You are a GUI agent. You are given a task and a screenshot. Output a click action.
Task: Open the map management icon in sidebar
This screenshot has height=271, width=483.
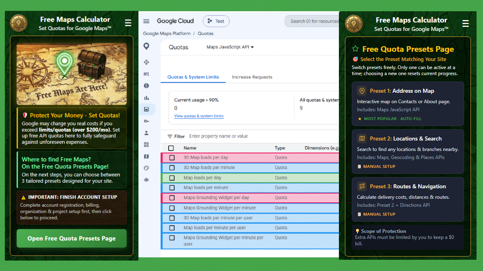tap(146, 156)
